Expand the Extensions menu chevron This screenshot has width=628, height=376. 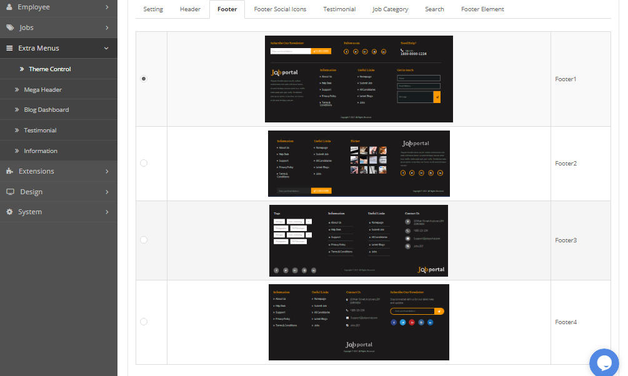[x=107, y=171]
